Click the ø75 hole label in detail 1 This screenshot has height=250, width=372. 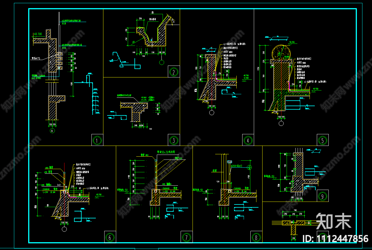pos(36,58)
